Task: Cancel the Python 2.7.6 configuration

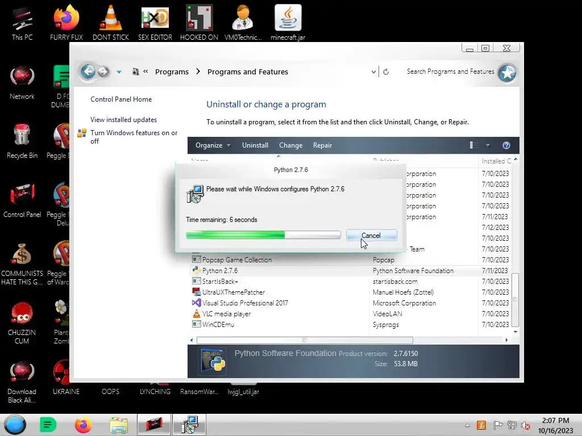Action: coord(371,236)
